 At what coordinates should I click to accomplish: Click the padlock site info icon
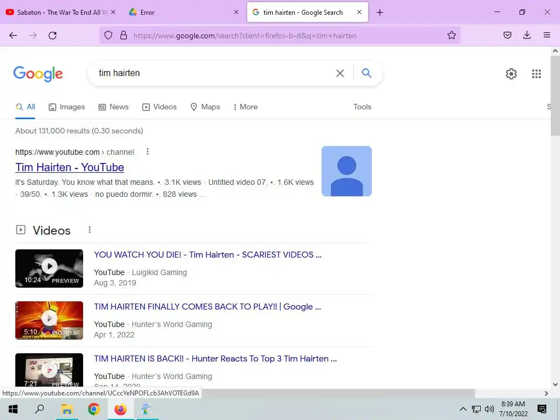124,36
